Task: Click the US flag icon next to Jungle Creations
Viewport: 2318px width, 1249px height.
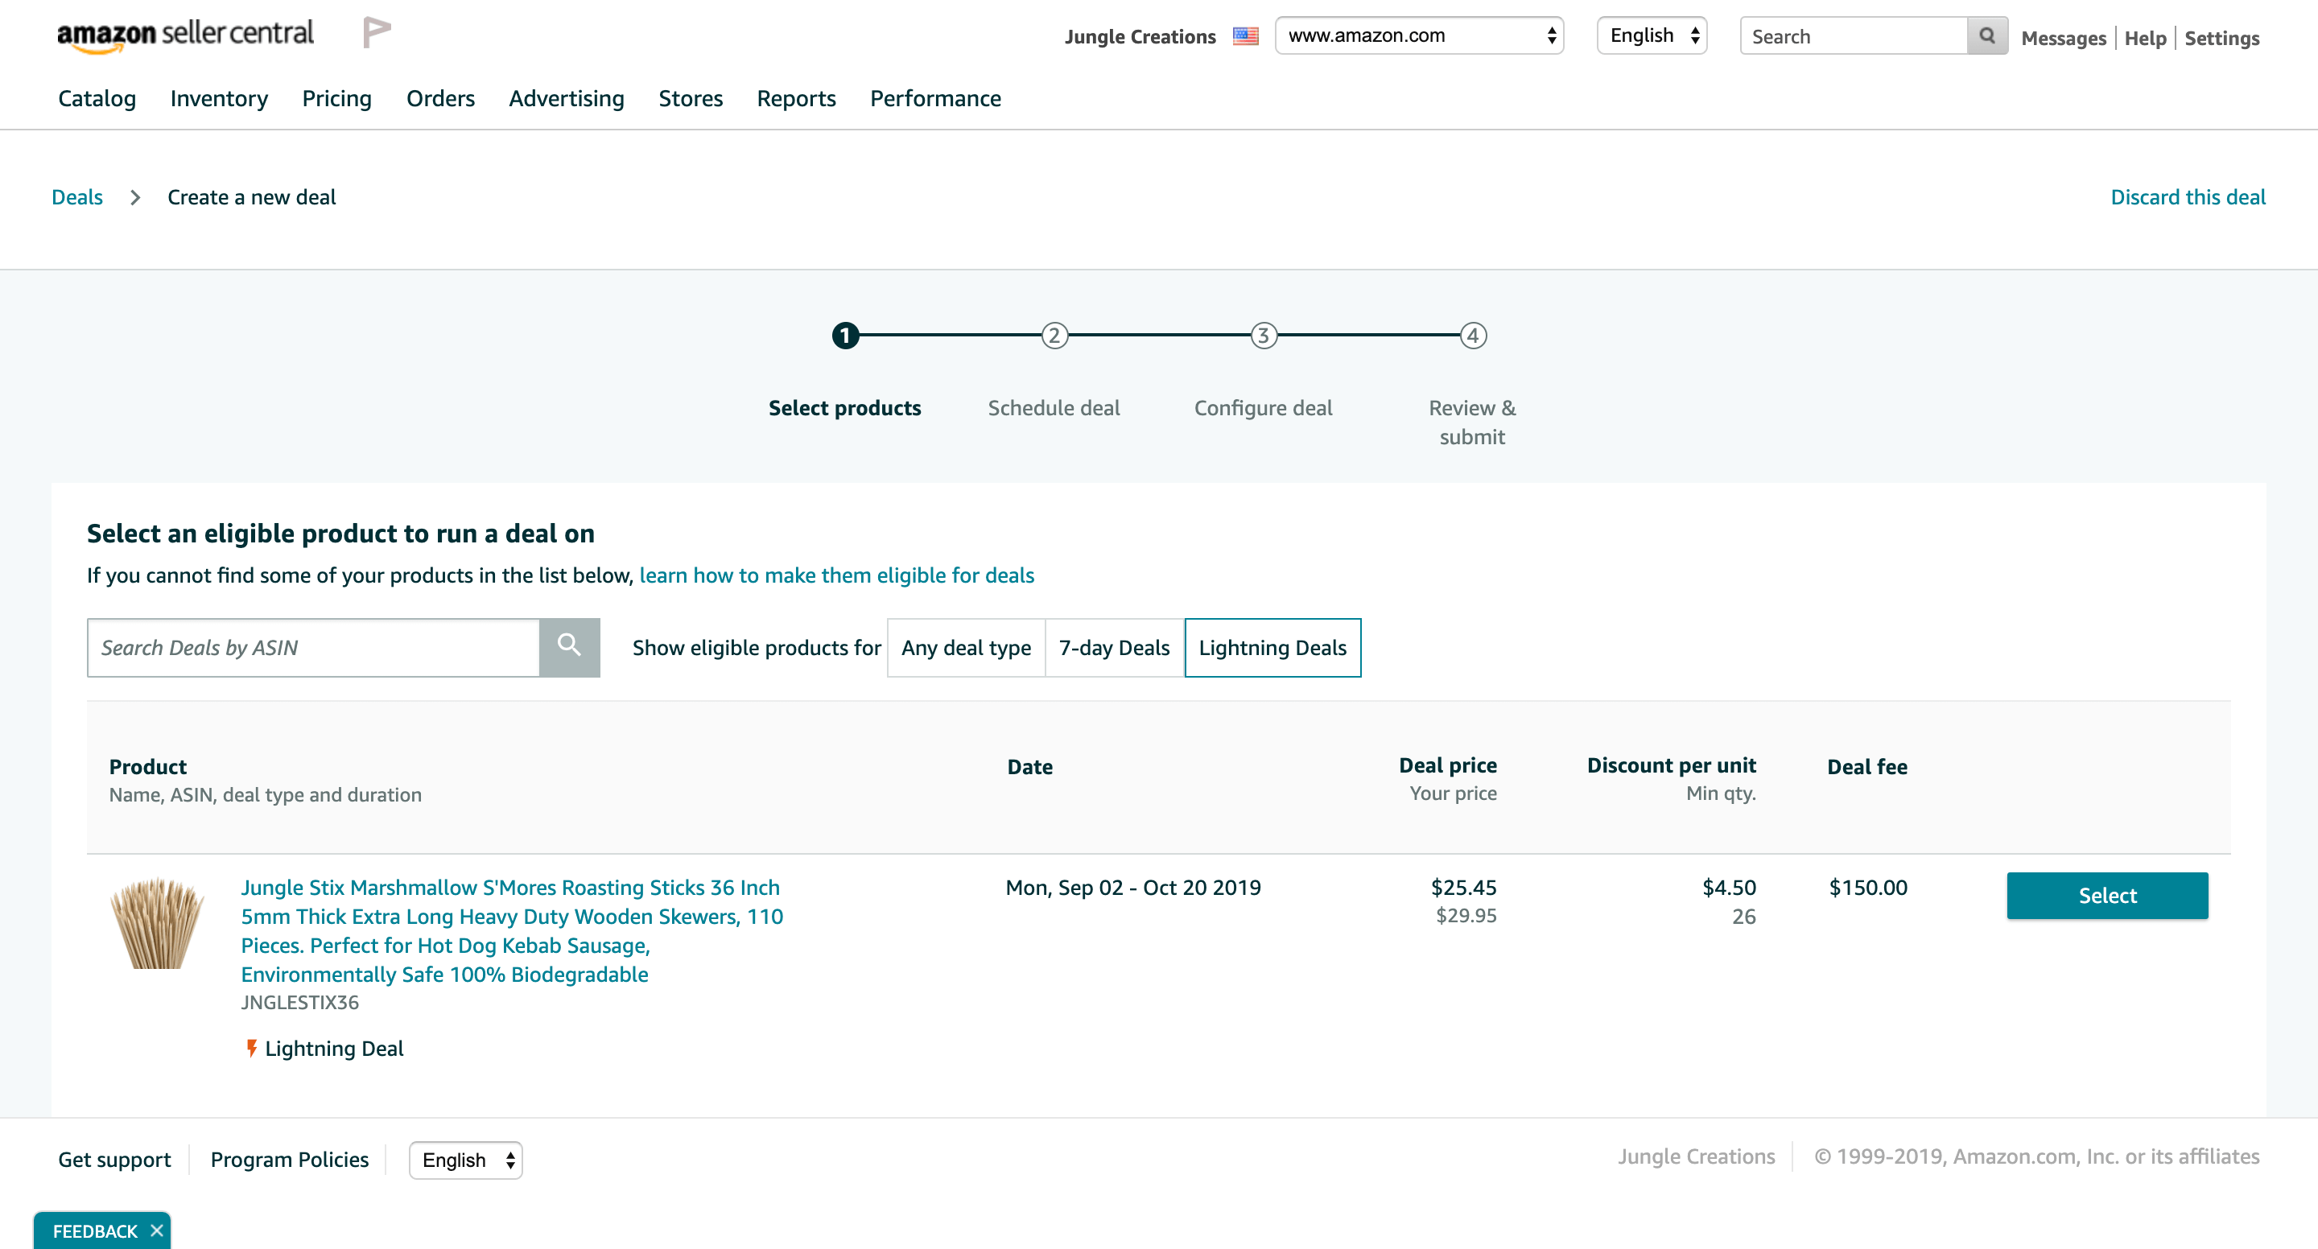Action: [x=1246, y=37]
